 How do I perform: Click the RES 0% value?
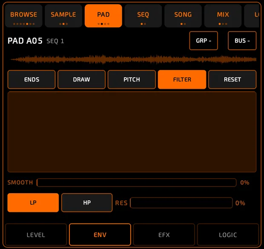(x=240, y=203)
